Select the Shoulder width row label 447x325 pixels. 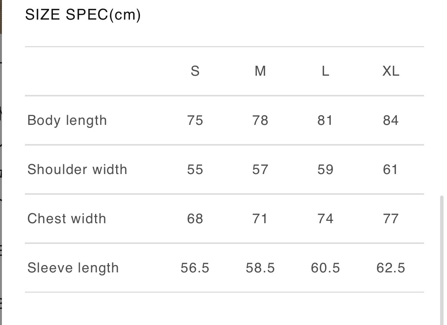(77, 169)
